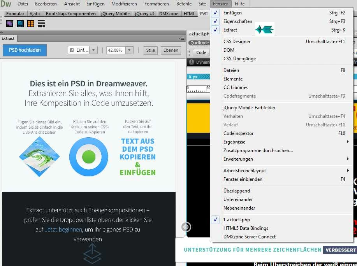Choose Elemente menu entry
The image size is (357, 266).
[281, 79]
